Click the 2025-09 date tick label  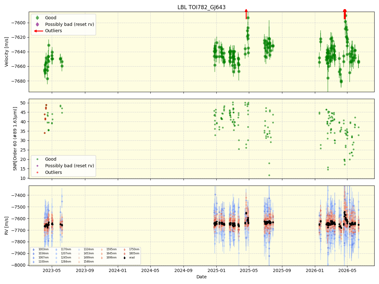(282, 270)
